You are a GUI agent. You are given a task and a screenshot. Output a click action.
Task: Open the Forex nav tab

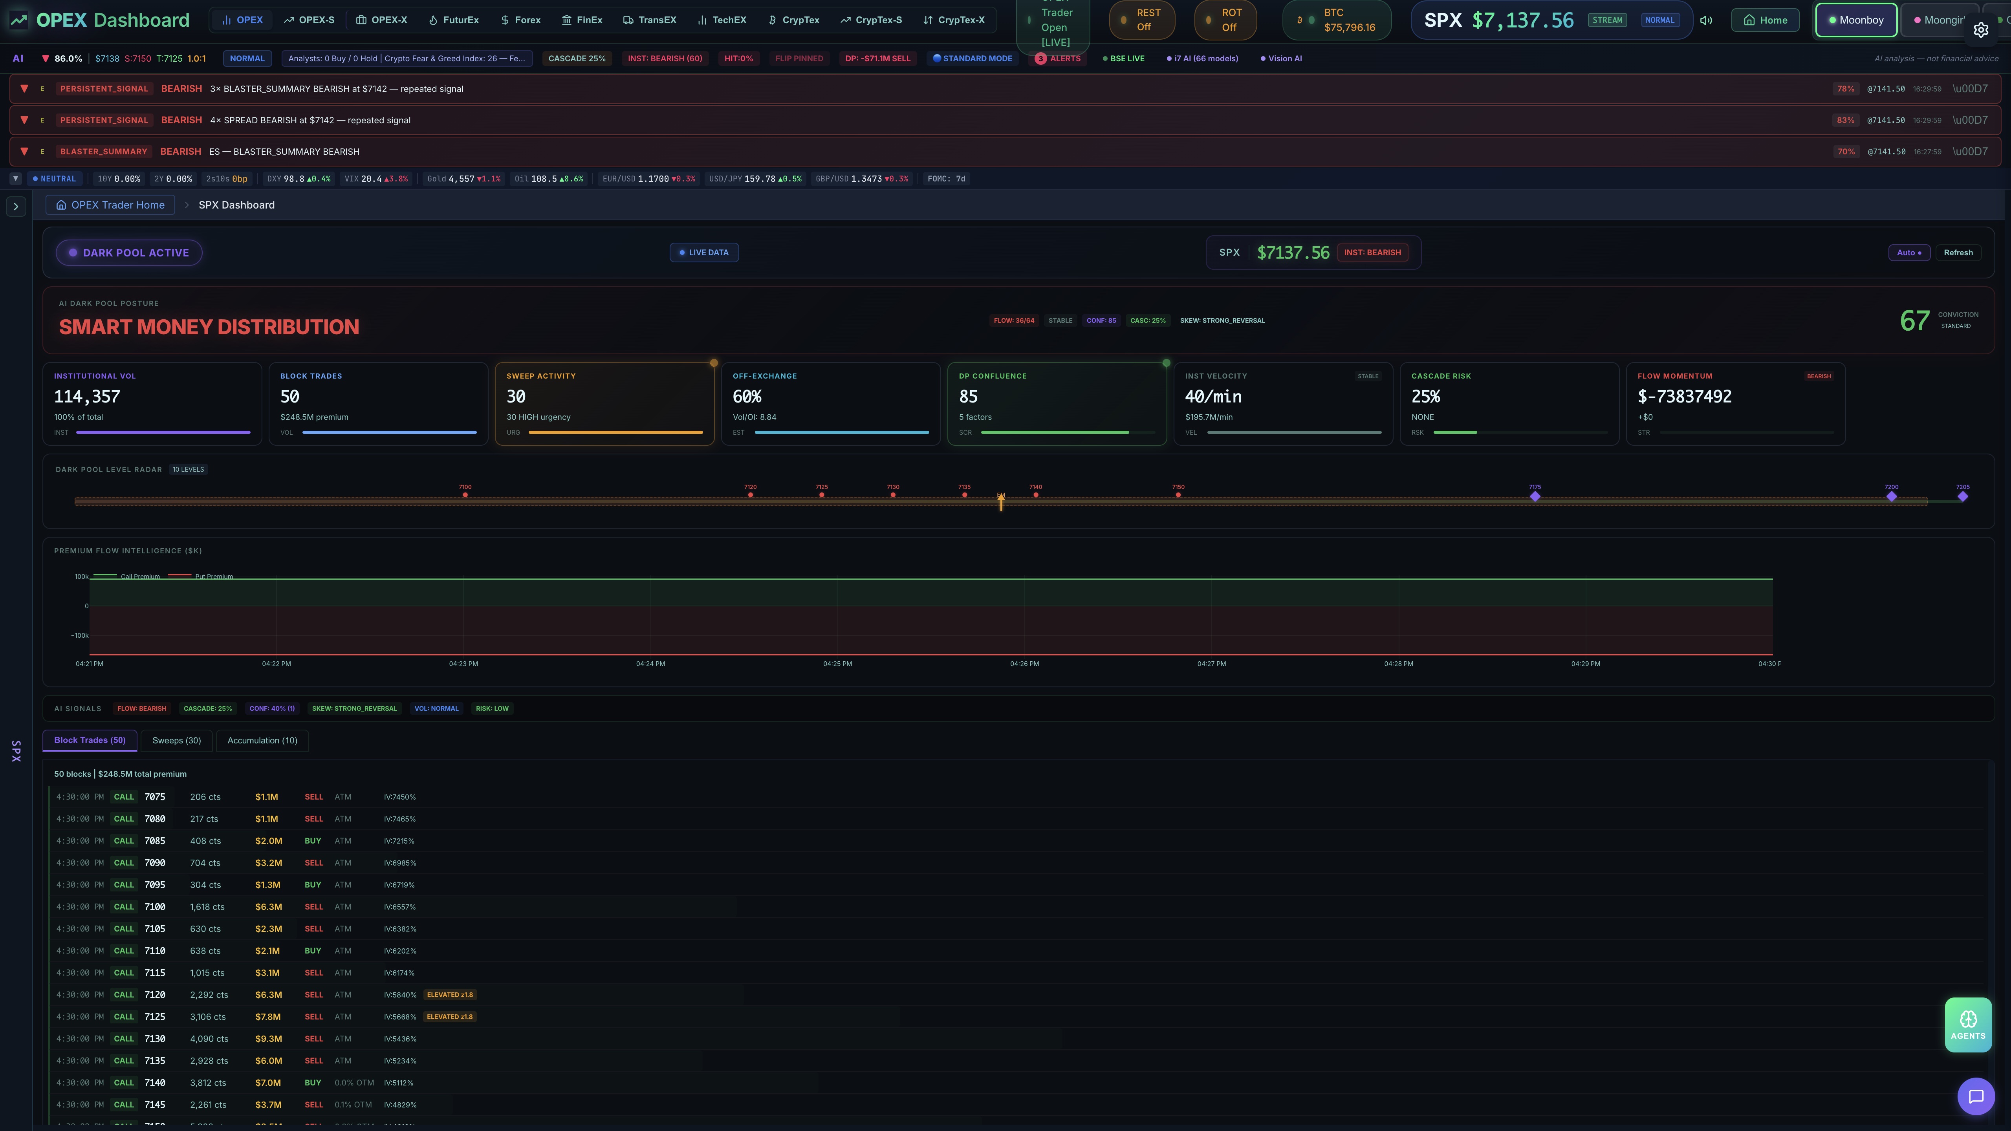521,20
